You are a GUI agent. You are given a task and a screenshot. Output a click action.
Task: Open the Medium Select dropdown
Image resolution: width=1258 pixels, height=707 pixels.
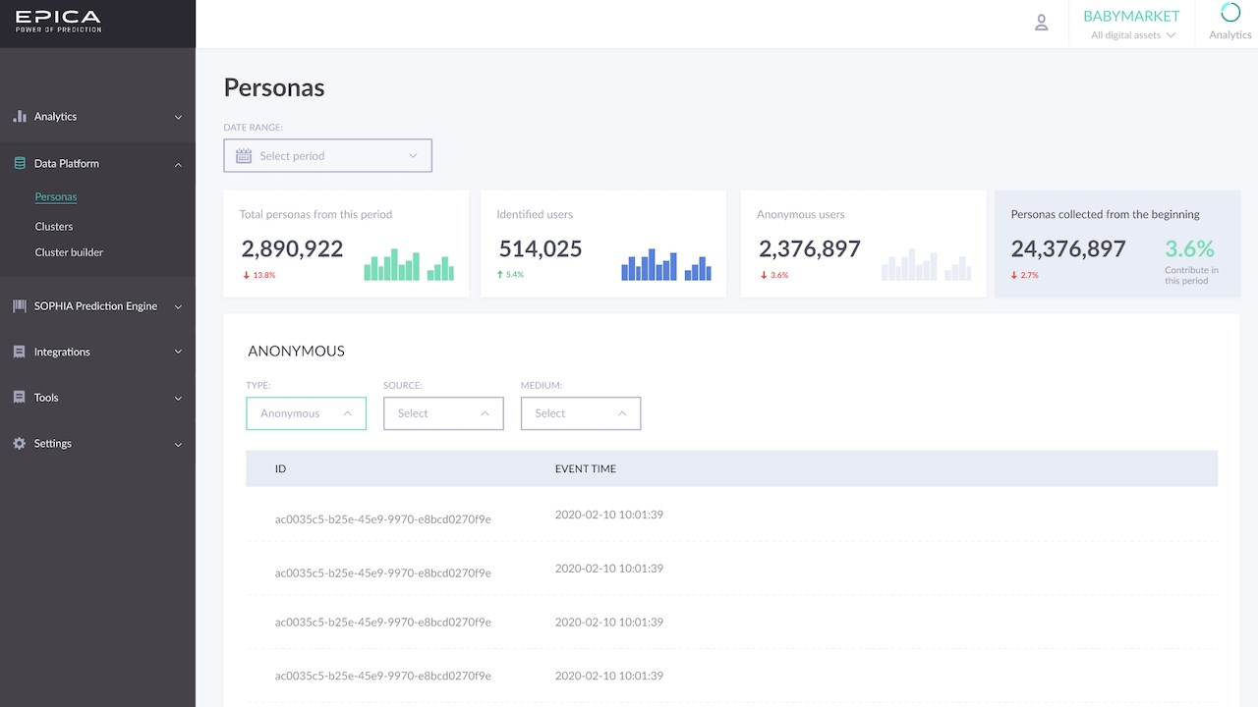click(581, 413)
